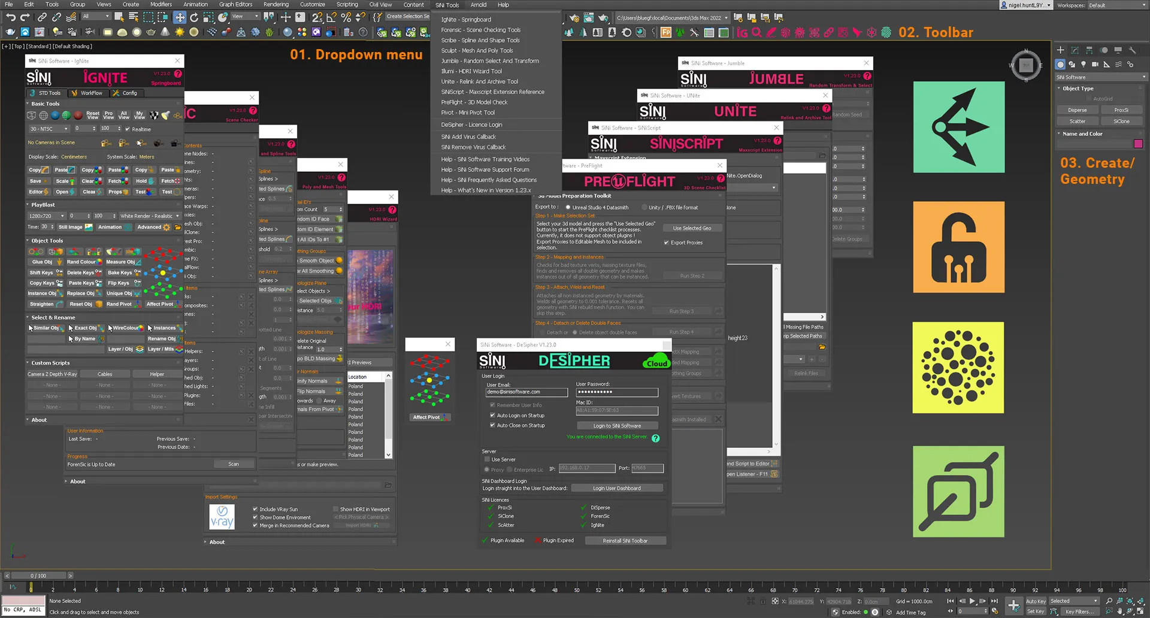Viewport: 1150px width, 618px height.
Task: Open the Create tab plus icon in command panel
Action: tap(1060, 50)
